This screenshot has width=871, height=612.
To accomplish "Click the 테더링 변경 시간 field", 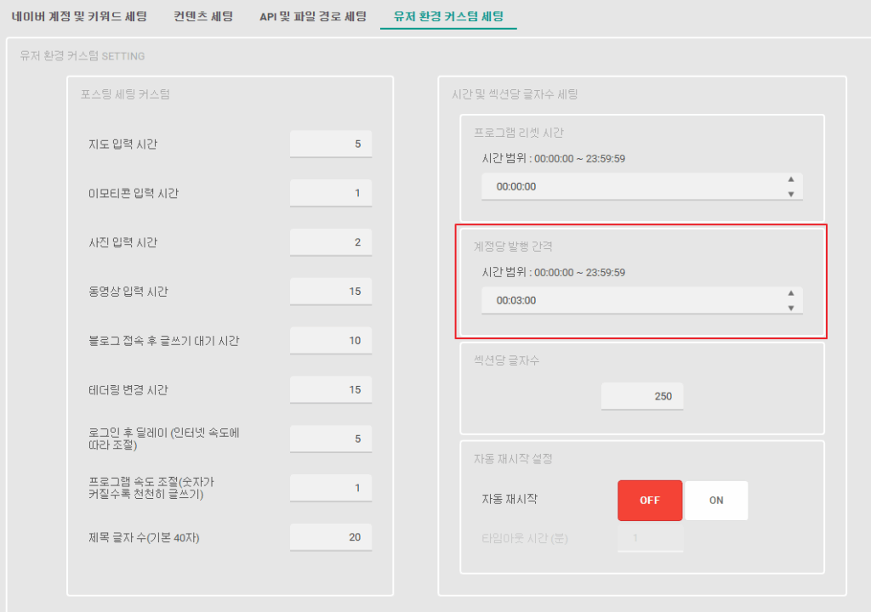I will coord(330,390).
